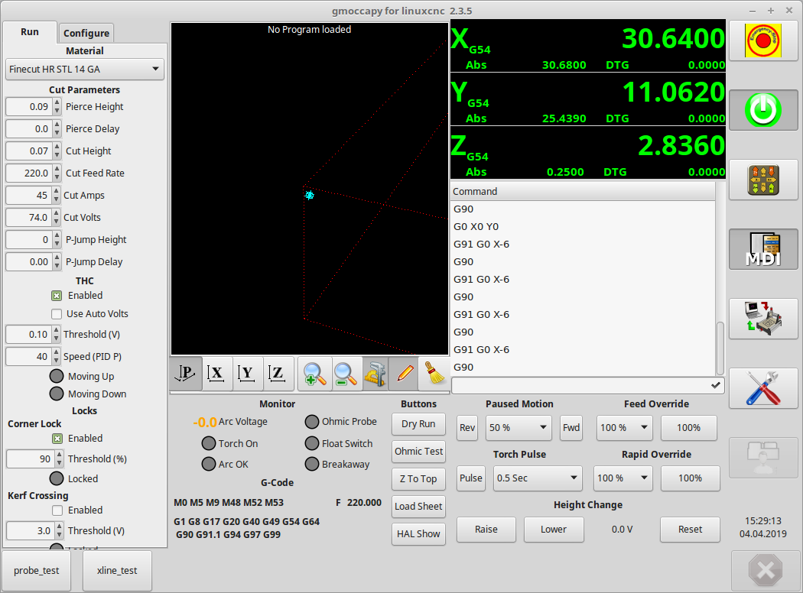Image resolution: width=803 pixels, height=593 pixels.
Task: Switch to the Configure tab
Action: (x=86, y=34)
